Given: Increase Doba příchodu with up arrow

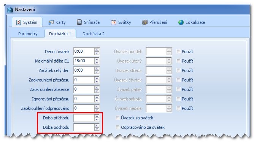Looking at the screenshot, I should pos(97,116).
